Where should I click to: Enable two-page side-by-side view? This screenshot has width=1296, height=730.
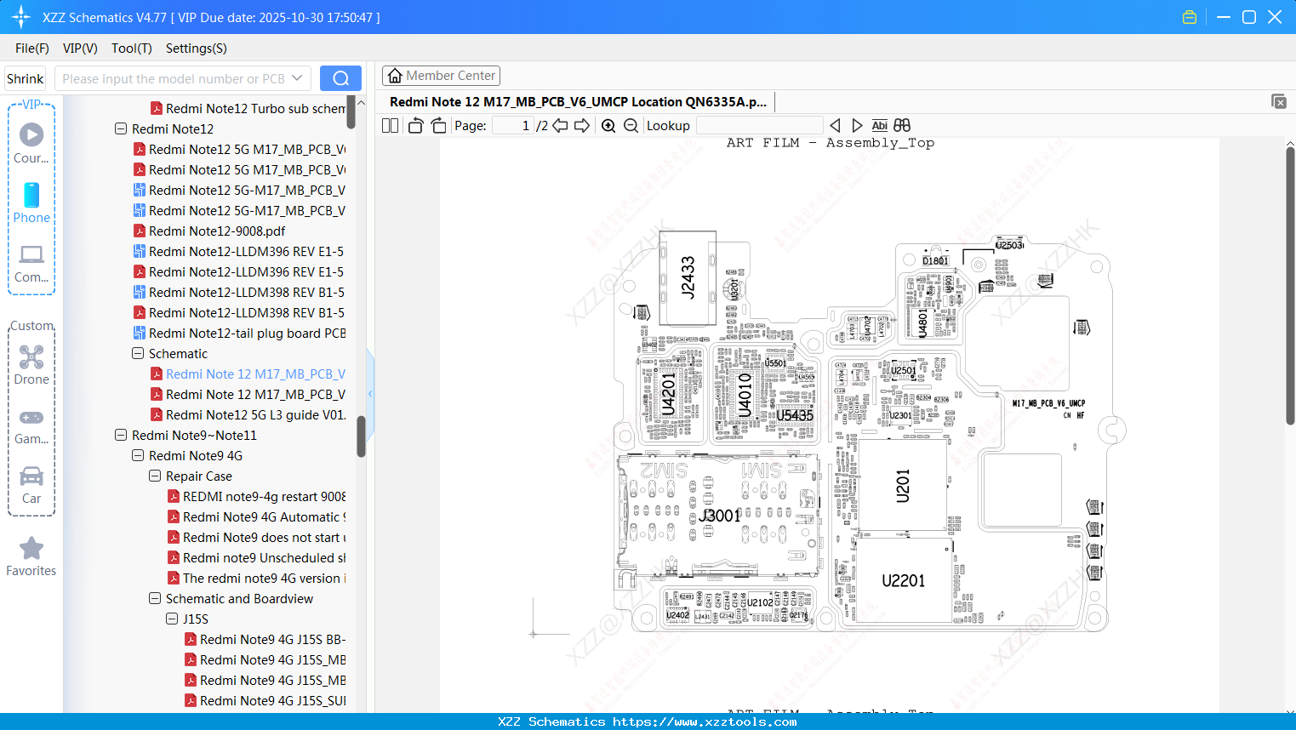point(390,125)
